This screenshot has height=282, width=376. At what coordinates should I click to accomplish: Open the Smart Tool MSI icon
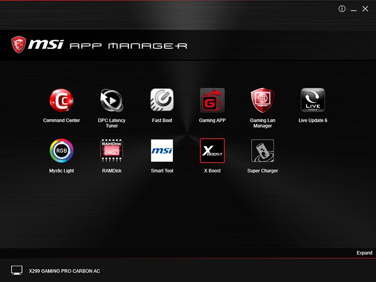click(x=162, y=150)
